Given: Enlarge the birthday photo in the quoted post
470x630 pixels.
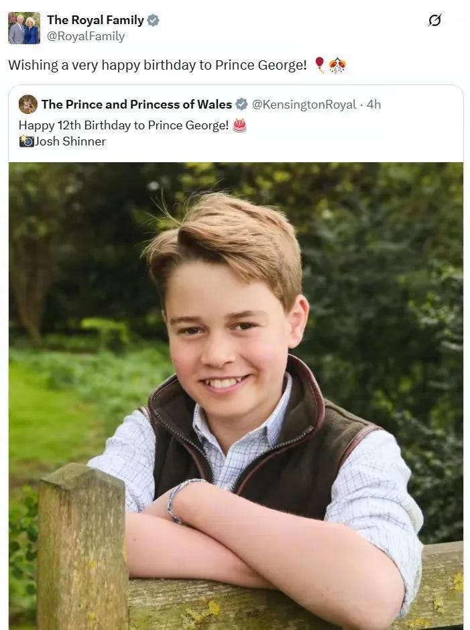Looking at the screenshot, I should pyautogui.click(x=235, y=395).
